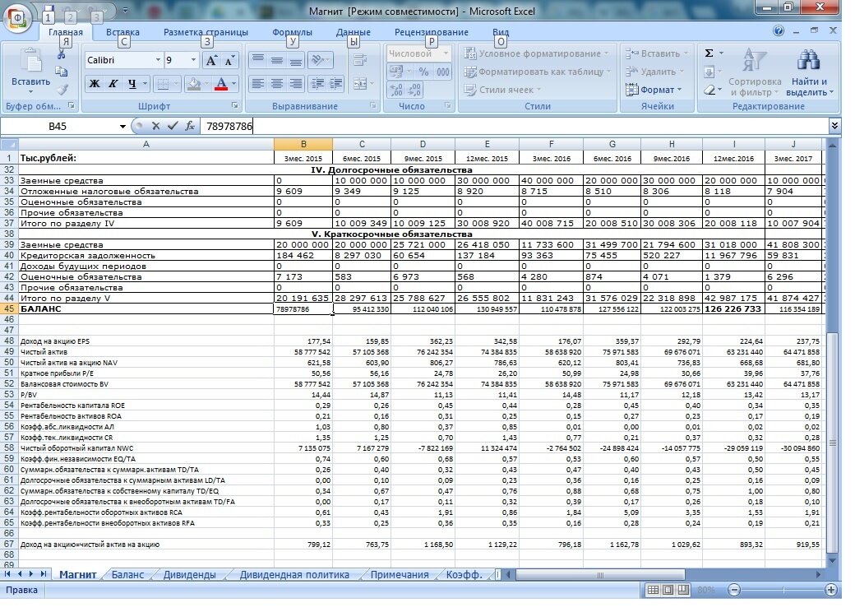Image resolution: width=855 pixels, height=612 pixels.
Task: Expand the formula bar chevron
Action: click(834, 126)
